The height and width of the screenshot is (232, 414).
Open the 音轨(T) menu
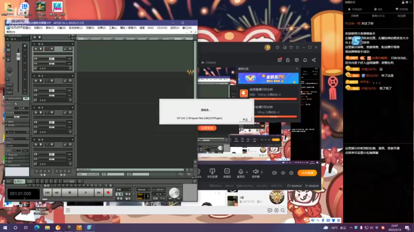[x=50, y=28]
